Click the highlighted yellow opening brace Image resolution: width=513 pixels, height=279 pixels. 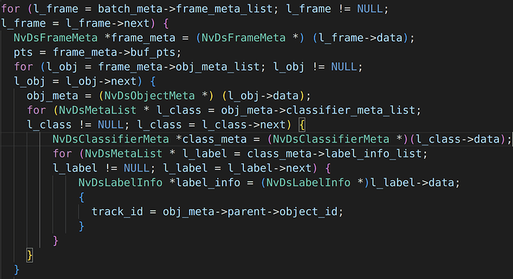point(302,125)
